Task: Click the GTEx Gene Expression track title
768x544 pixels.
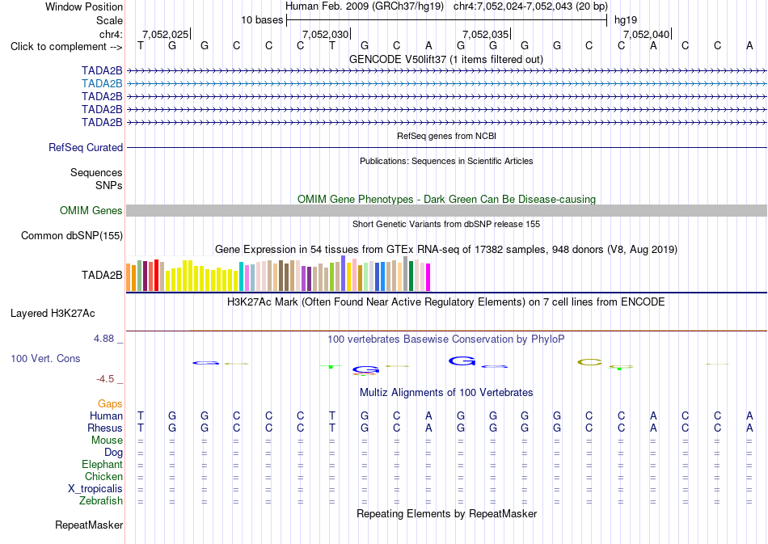Action: [x=446, y=250]
